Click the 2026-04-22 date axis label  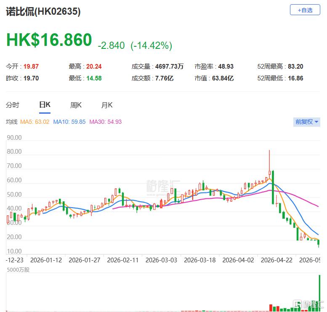tap(277, 260)
